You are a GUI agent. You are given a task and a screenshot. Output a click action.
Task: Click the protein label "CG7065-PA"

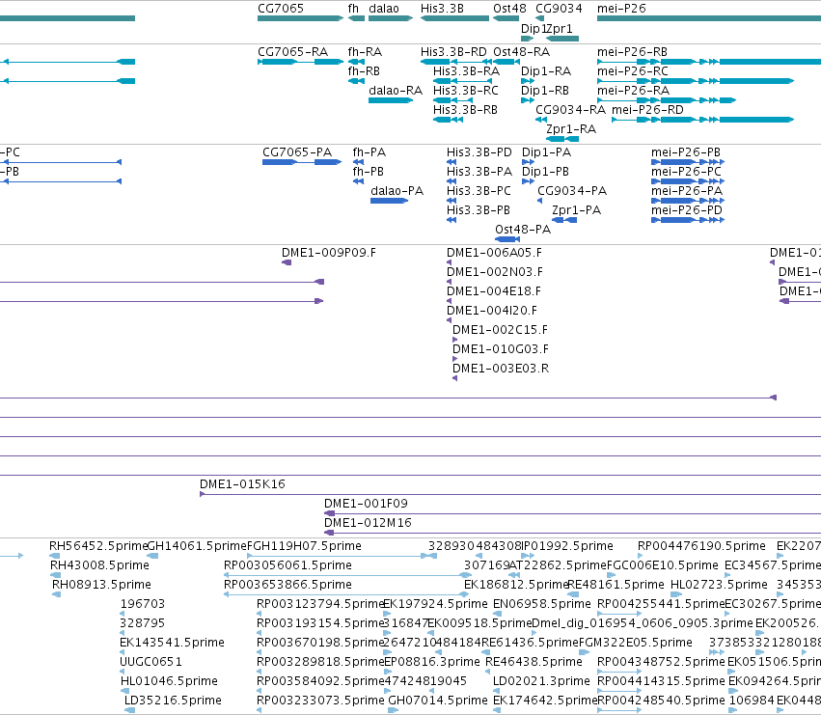click(x=297, y=152)
